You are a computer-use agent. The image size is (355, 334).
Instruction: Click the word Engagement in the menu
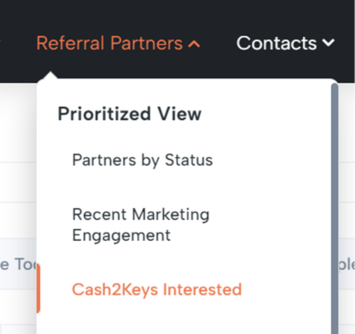point(121,235)
